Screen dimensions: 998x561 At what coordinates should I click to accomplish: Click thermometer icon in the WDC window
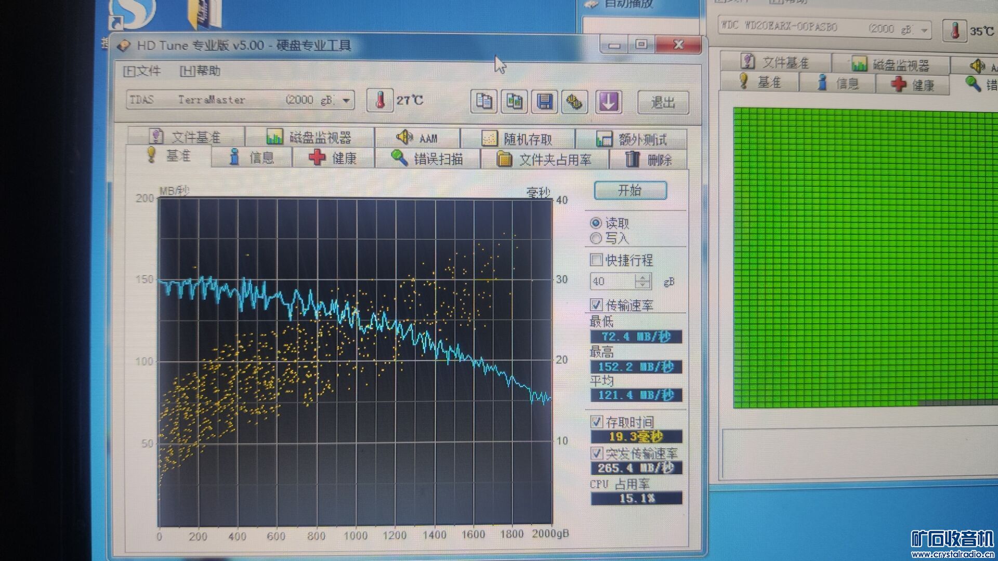coord(955,31)
